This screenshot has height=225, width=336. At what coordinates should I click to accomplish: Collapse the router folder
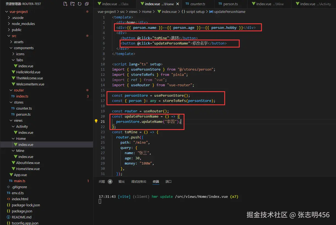(x=11, y=90)
